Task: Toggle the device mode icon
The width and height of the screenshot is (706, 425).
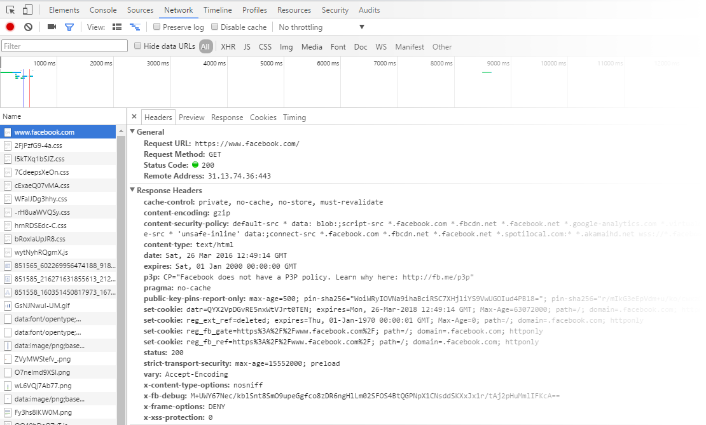Action: pos(27,10)
